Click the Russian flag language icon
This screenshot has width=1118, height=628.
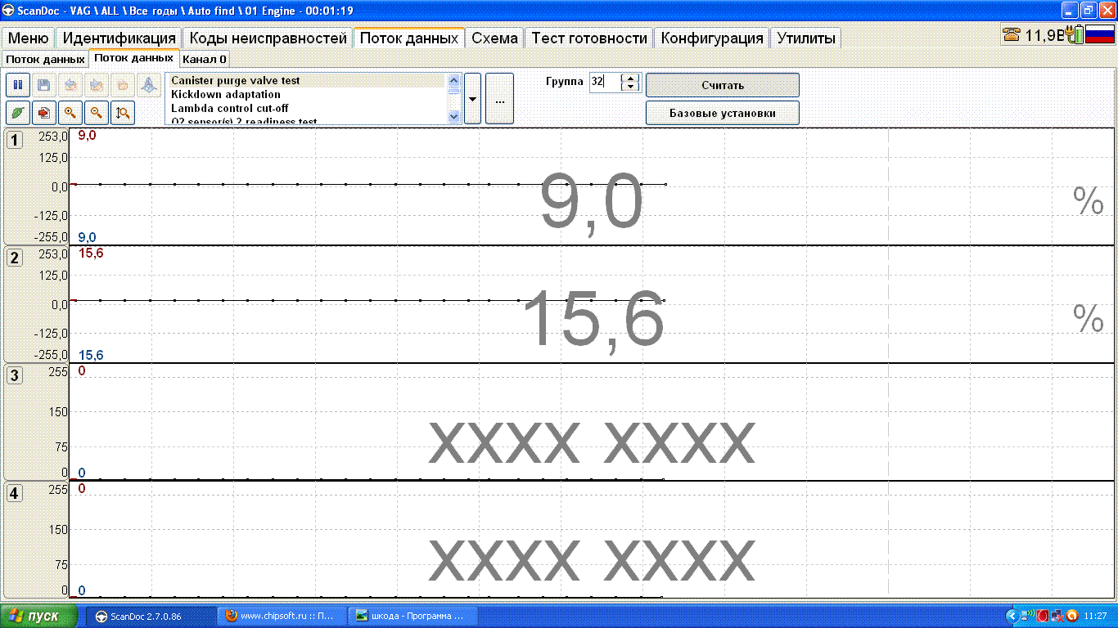coord(1099,35)
